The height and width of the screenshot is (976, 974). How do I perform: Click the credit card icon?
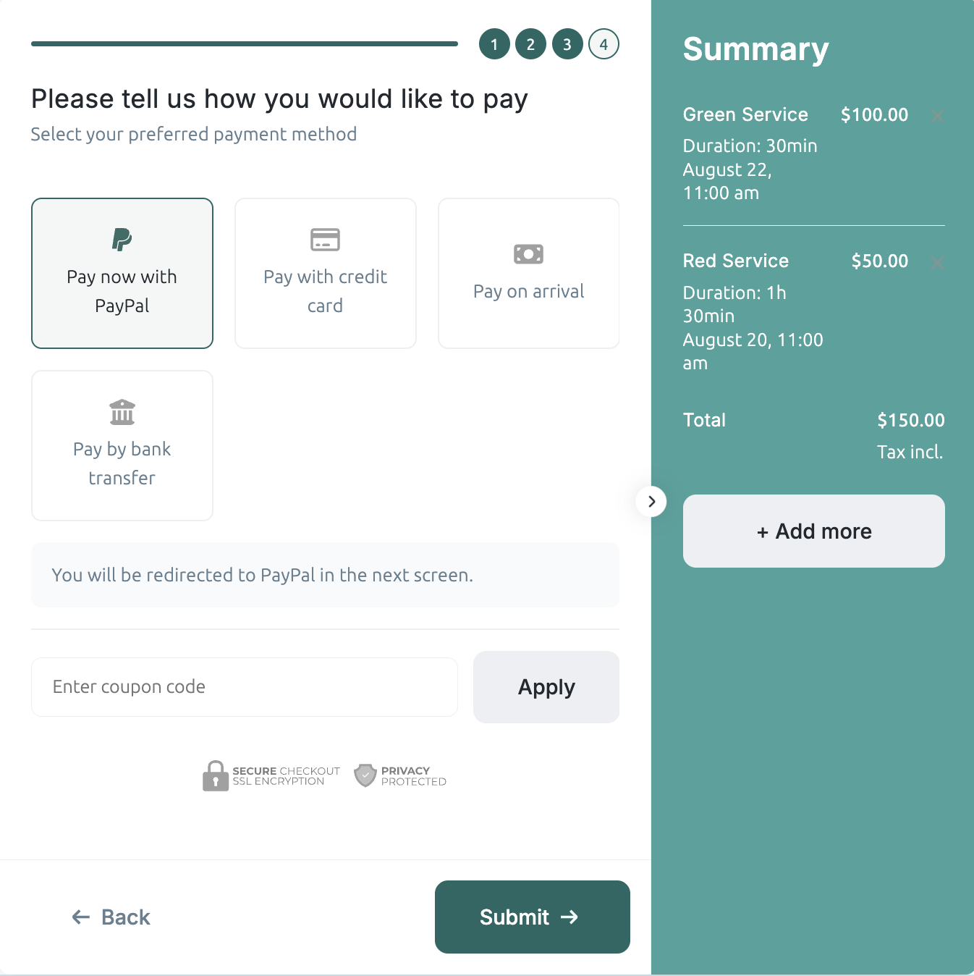325,239
